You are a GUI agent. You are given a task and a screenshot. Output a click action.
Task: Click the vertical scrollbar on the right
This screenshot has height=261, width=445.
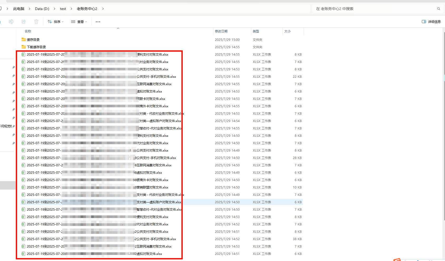click(x=444, y=127)
